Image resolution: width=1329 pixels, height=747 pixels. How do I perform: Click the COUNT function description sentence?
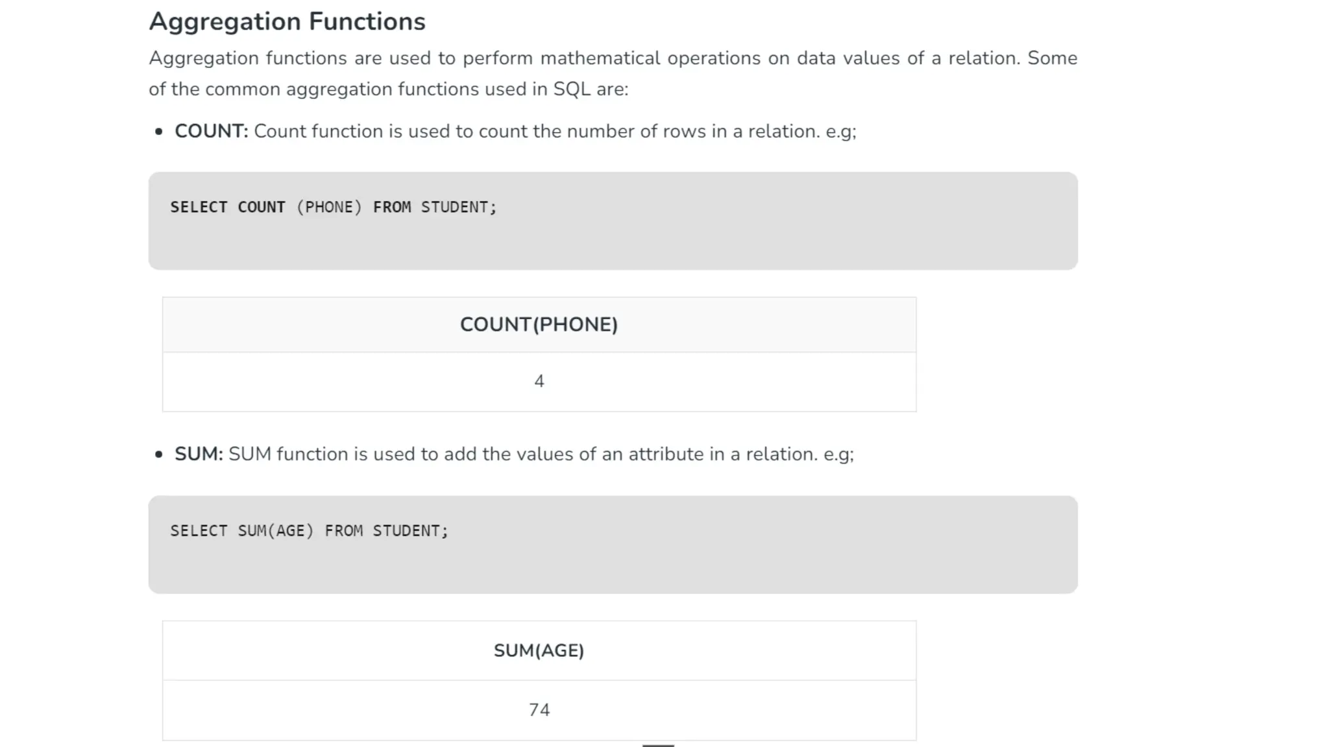click(x=554, y=131)
